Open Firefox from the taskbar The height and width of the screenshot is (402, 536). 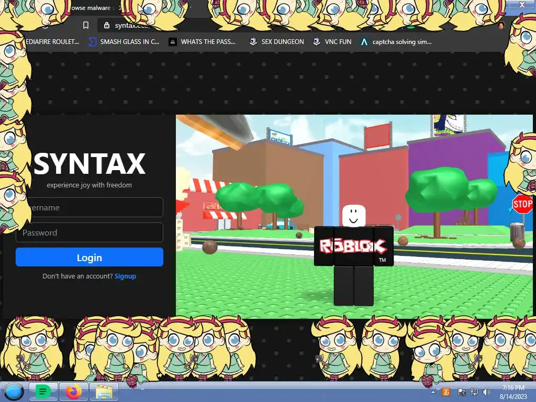pyautogui.click(x=74, y=392)
